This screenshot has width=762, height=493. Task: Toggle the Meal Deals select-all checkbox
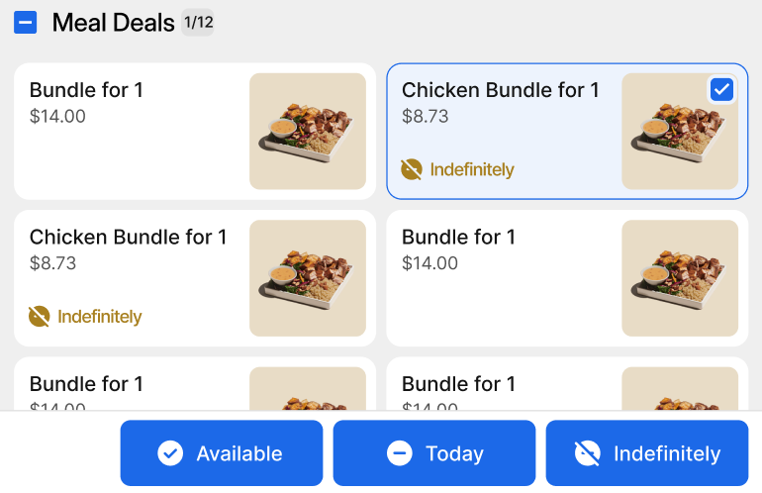click(x=26, y=23)
